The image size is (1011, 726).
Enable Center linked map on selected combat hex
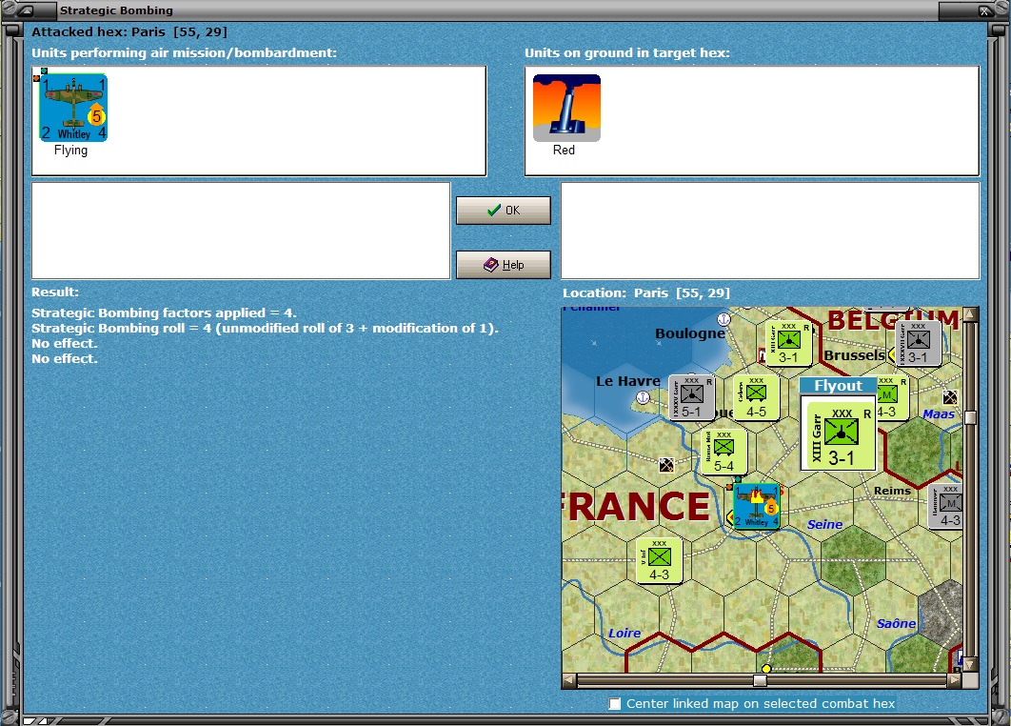(615, 703)
